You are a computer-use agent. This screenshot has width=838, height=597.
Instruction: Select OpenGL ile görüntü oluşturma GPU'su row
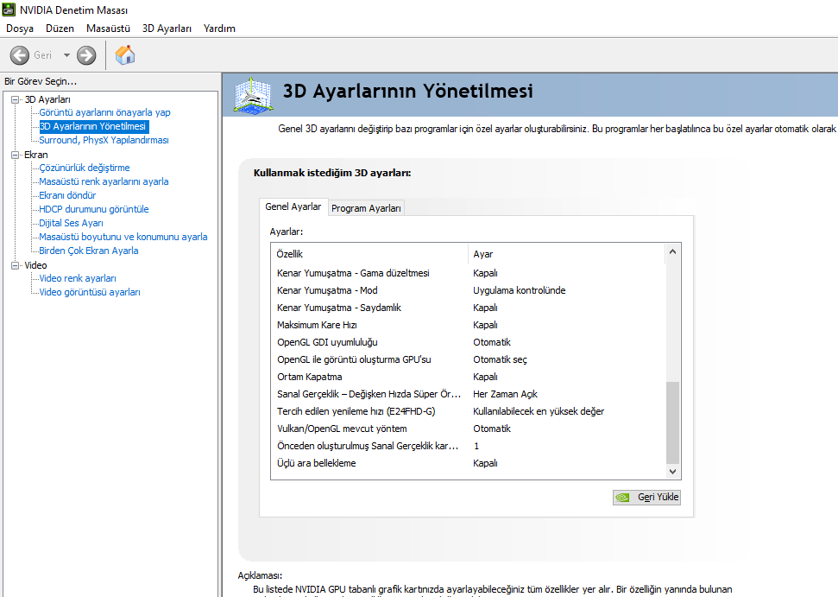pos(469,359)
